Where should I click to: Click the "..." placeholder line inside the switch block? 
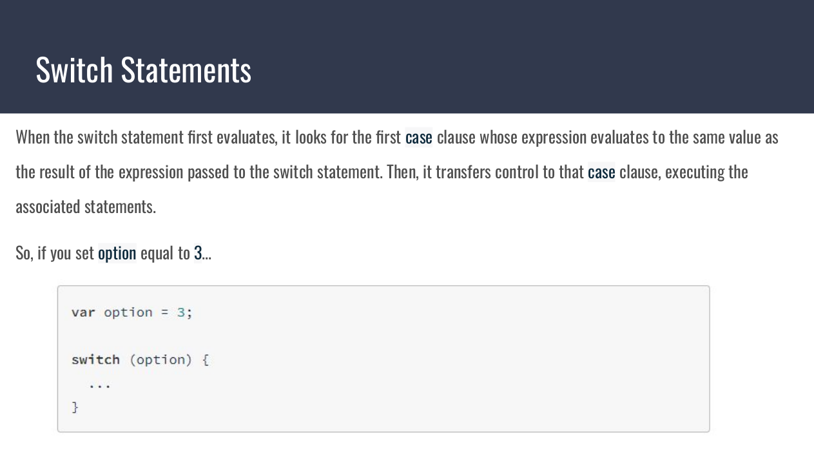pyautogui.click(x=100, y=385)
